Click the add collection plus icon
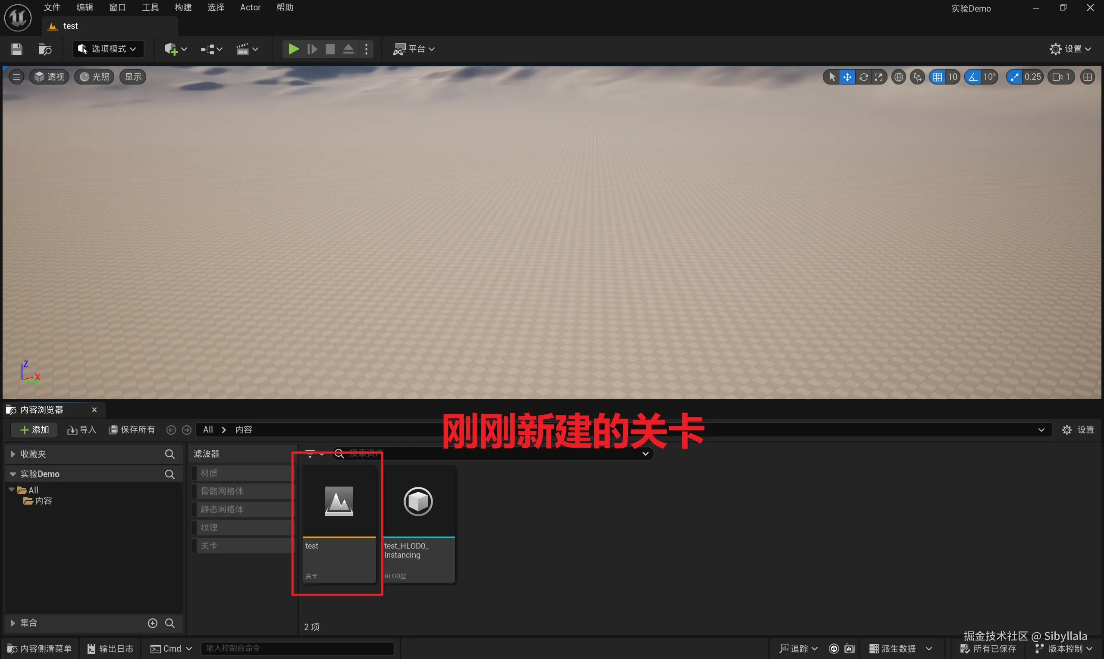 click(152, 623)
